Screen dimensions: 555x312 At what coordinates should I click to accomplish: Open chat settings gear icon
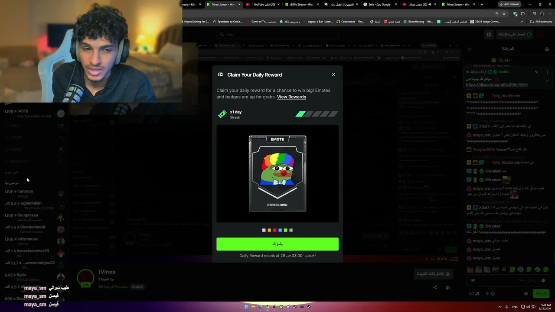526,293
